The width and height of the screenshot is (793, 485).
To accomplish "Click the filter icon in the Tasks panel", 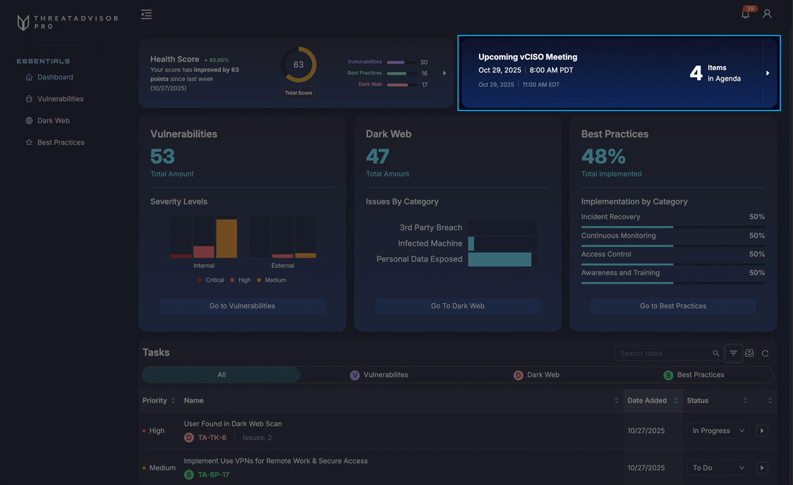I will [x=733, y=354].
